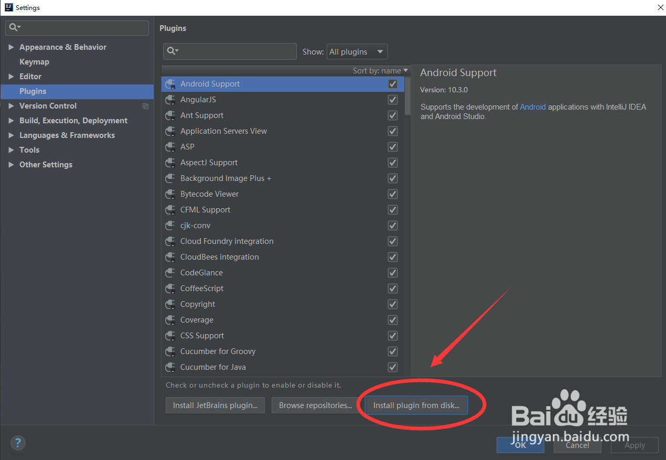Open the help question mark icon

18,442
